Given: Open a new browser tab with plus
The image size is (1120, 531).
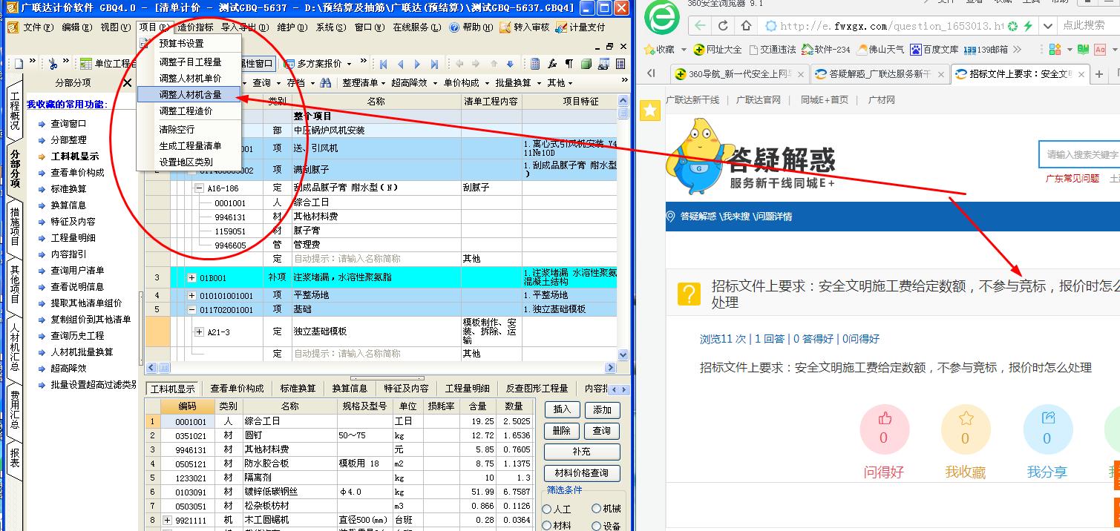Looking at the screenshot, I should pos(1100,74).
